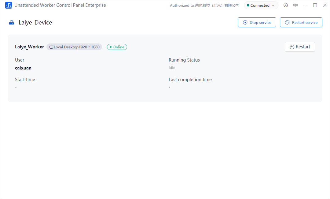Click the Idle running status text
The image size is (330, 199).
[172, 68]
